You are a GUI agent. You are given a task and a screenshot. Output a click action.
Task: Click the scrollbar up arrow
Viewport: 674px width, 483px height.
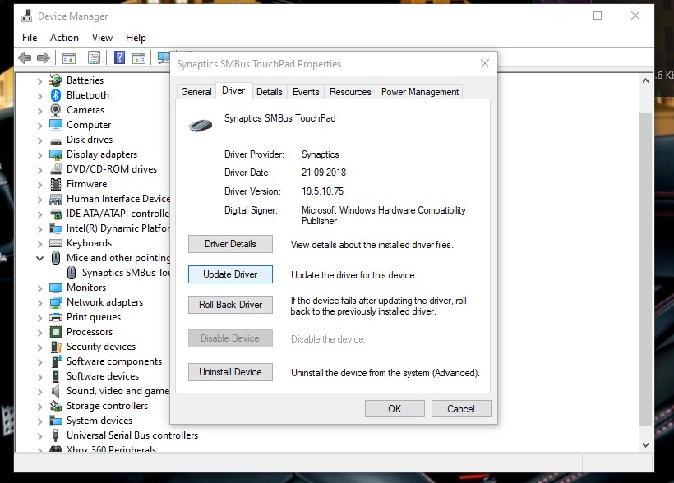point(645,80)
